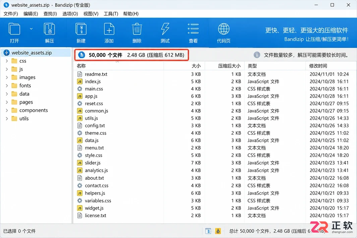Expand the utils folder chevron
357x238 pixels.
(x=7, y=118)
